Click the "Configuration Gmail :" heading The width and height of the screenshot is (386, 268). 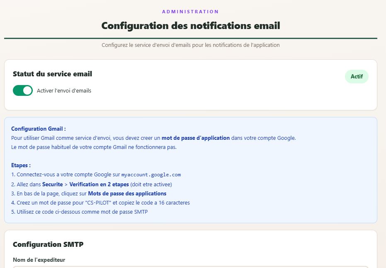point(39,129)
